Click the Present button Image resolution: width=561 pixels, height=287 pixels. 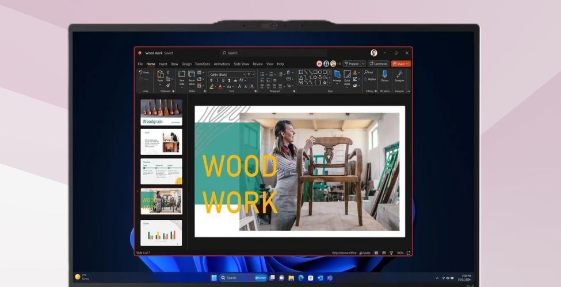352,64
